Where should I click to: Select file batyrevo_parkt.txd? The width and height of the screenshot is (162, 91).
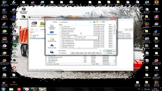click(68, 30)
